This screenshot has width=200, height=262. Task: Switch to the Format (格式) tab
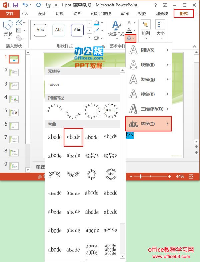[x=183, y=13]
